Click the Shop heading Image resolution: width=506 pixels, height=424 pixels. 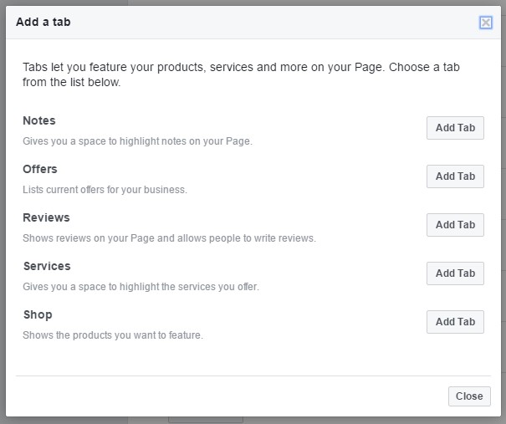[38, 315]
